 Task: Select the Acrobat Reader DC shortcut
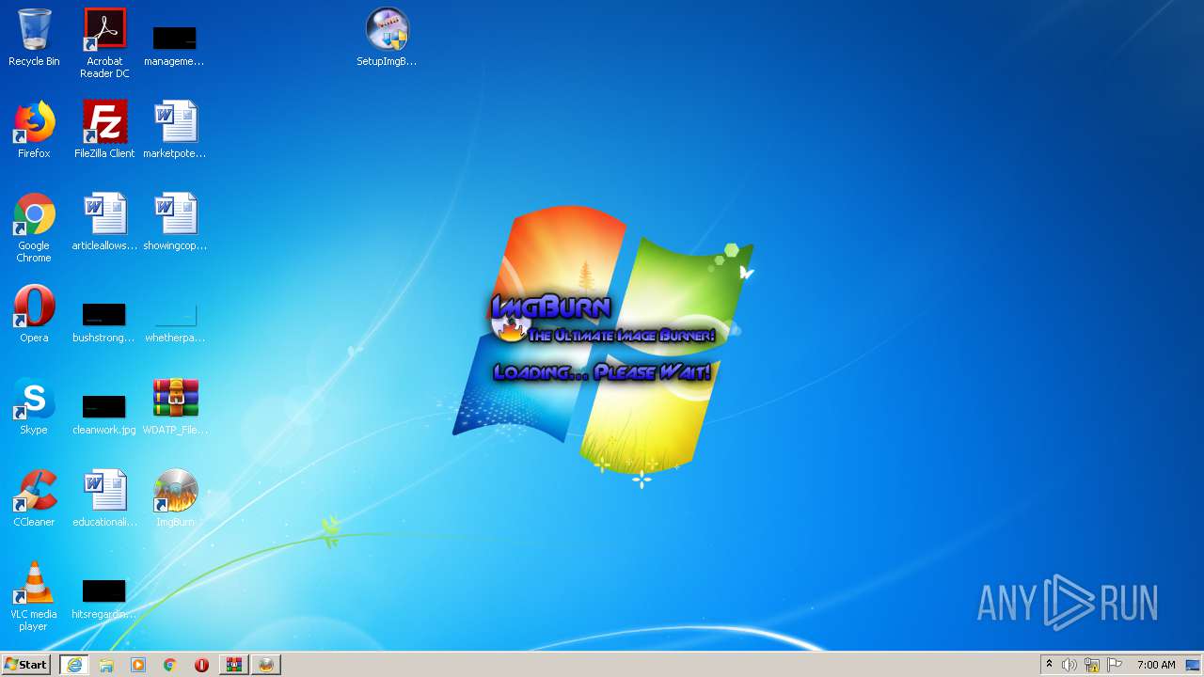[x=104, y=42]
